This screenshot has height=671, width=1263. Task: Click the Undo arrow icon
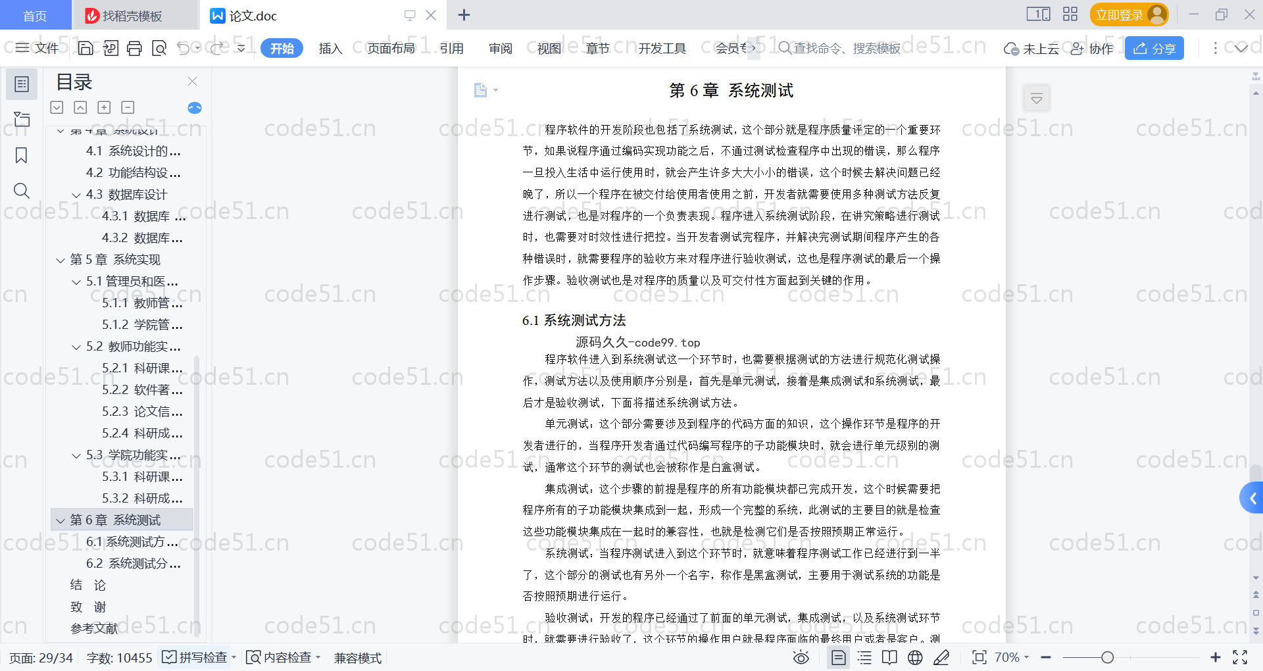(x=184, y=48)
